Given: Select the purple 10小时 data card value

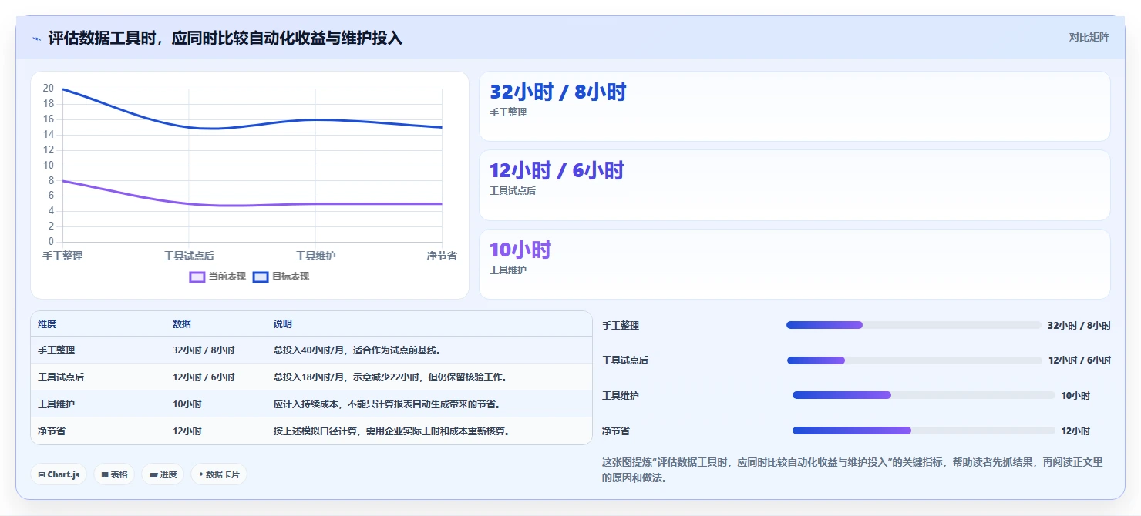Looking at the screenshot, I should 520,250.
